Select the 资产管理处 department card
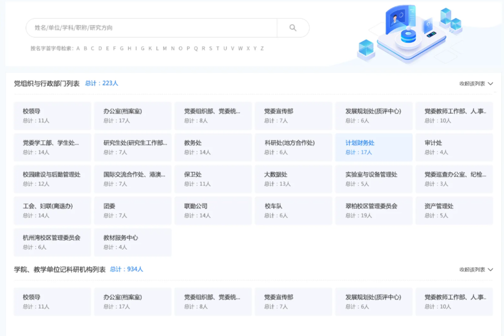 [454, 210]
